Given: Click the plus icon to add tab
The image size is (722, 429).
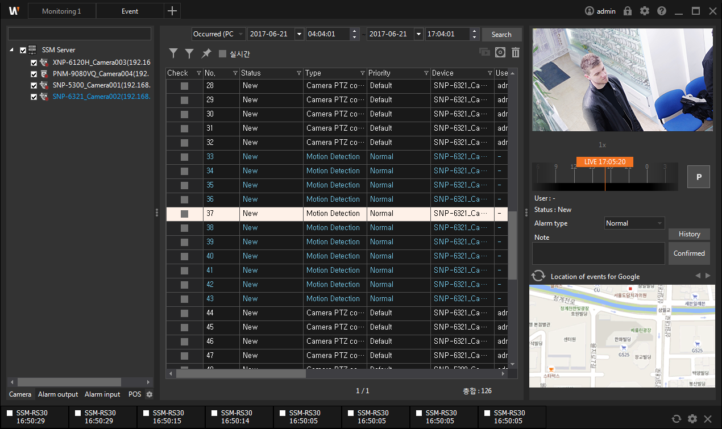Looking at the screenshot, I should click(x=173, y=11).
